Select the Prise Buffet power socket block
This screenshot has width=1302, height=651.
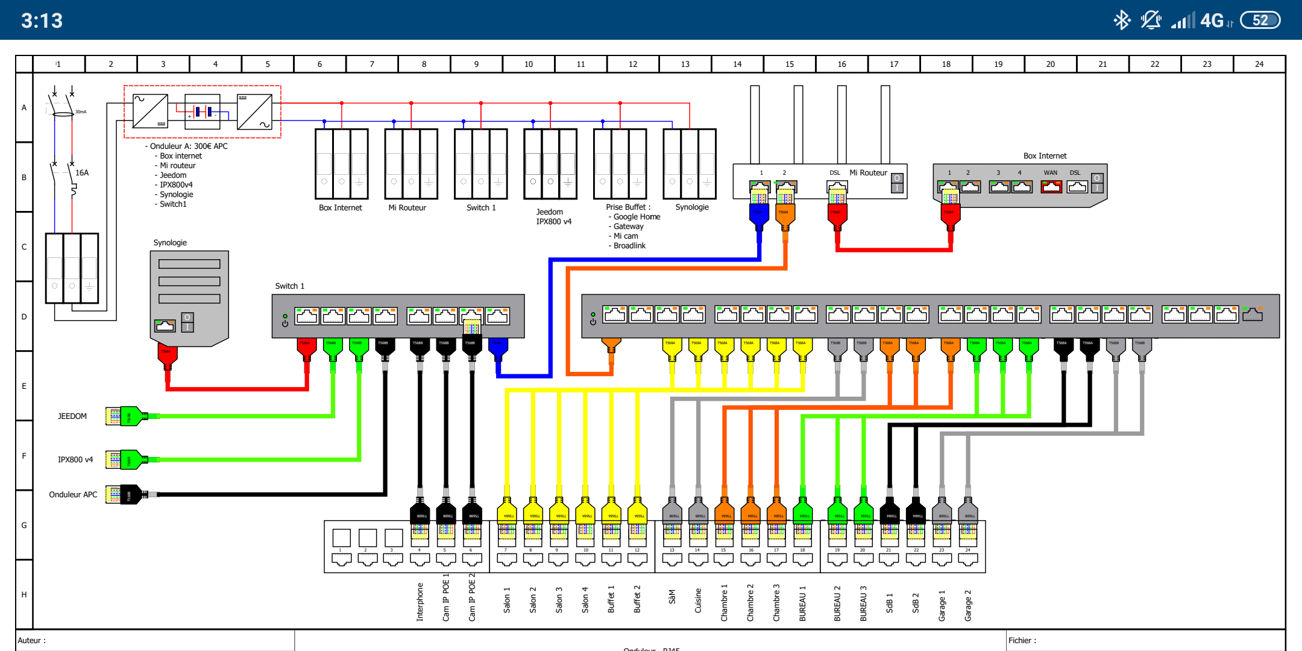click(620, 163)
